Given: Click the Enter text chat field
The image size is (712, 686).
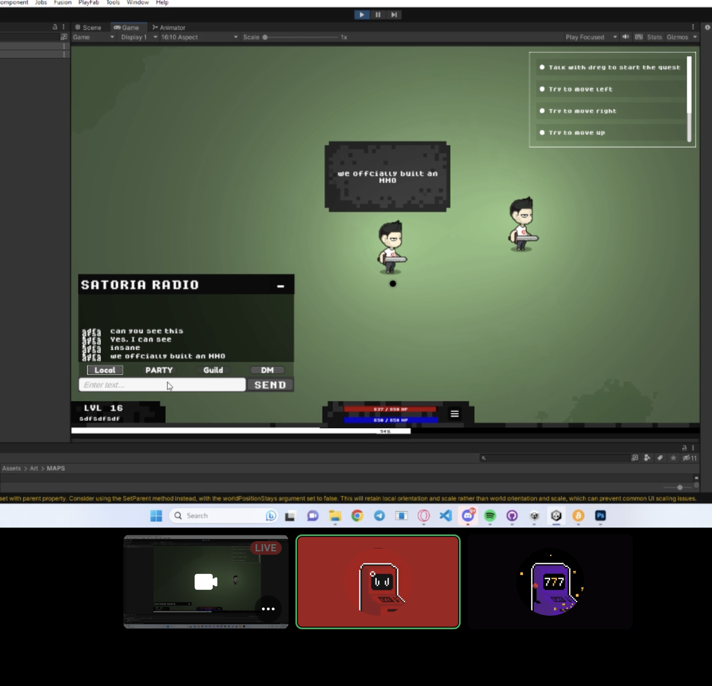Looking at the screenshot, I should click(x=162, y=384).
